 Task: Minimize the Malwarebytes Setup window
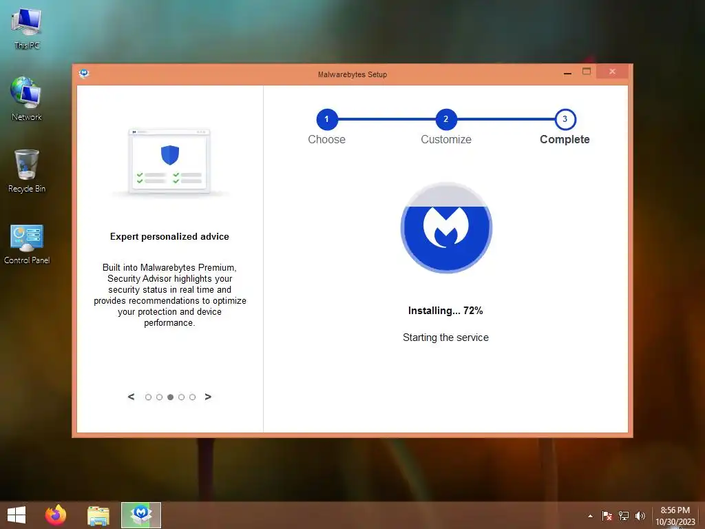(568, 72)
